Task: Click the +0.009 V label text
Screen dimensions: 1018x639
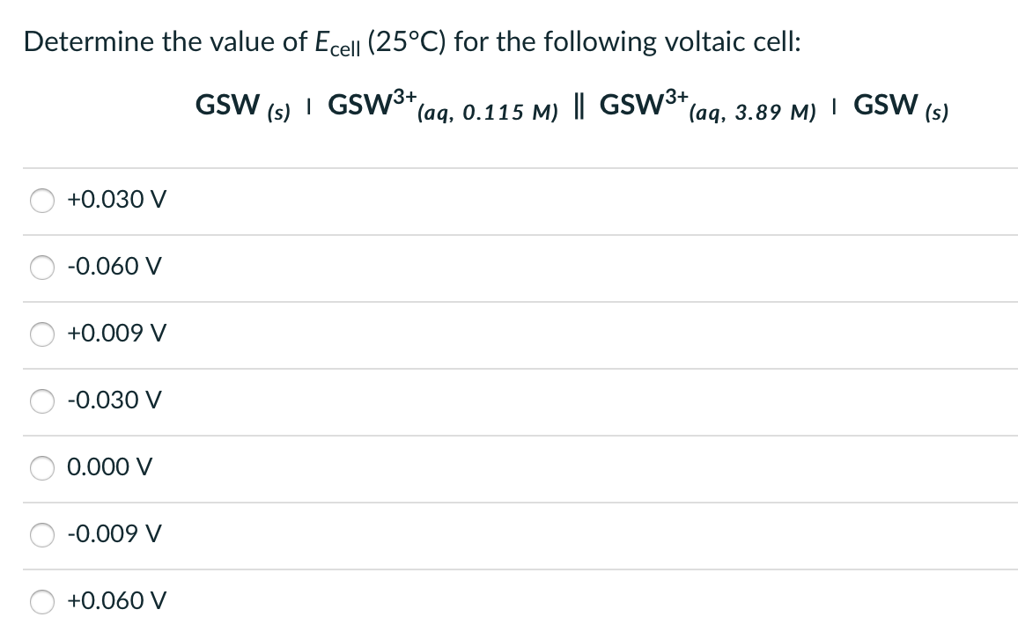Action: pos(113,334)
